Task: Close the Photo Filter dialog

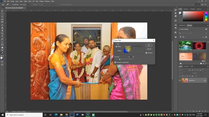Action: tap(153, 40)
